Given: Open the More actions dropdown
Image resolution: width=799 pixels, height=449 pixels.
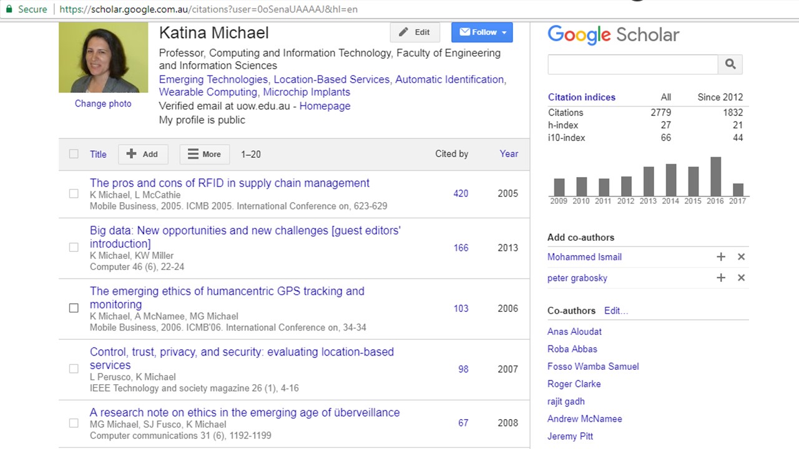Looking at the screenshot, I should coord(205,154).
